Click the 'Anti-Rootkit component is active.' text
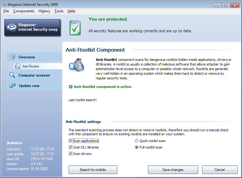This screenshot has width=242, height=178. [x=103, y=87]
